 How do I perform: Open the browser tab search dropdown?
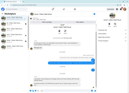(2, 2)
